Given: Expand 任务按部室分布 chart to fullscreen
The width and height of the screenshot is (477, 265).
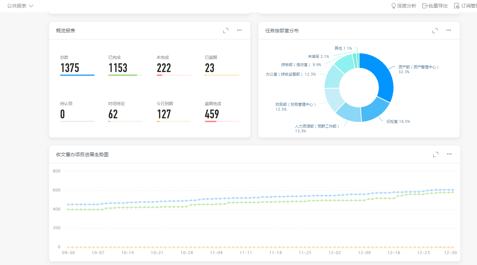Looking at the screenshot, I should click(435, 31).
